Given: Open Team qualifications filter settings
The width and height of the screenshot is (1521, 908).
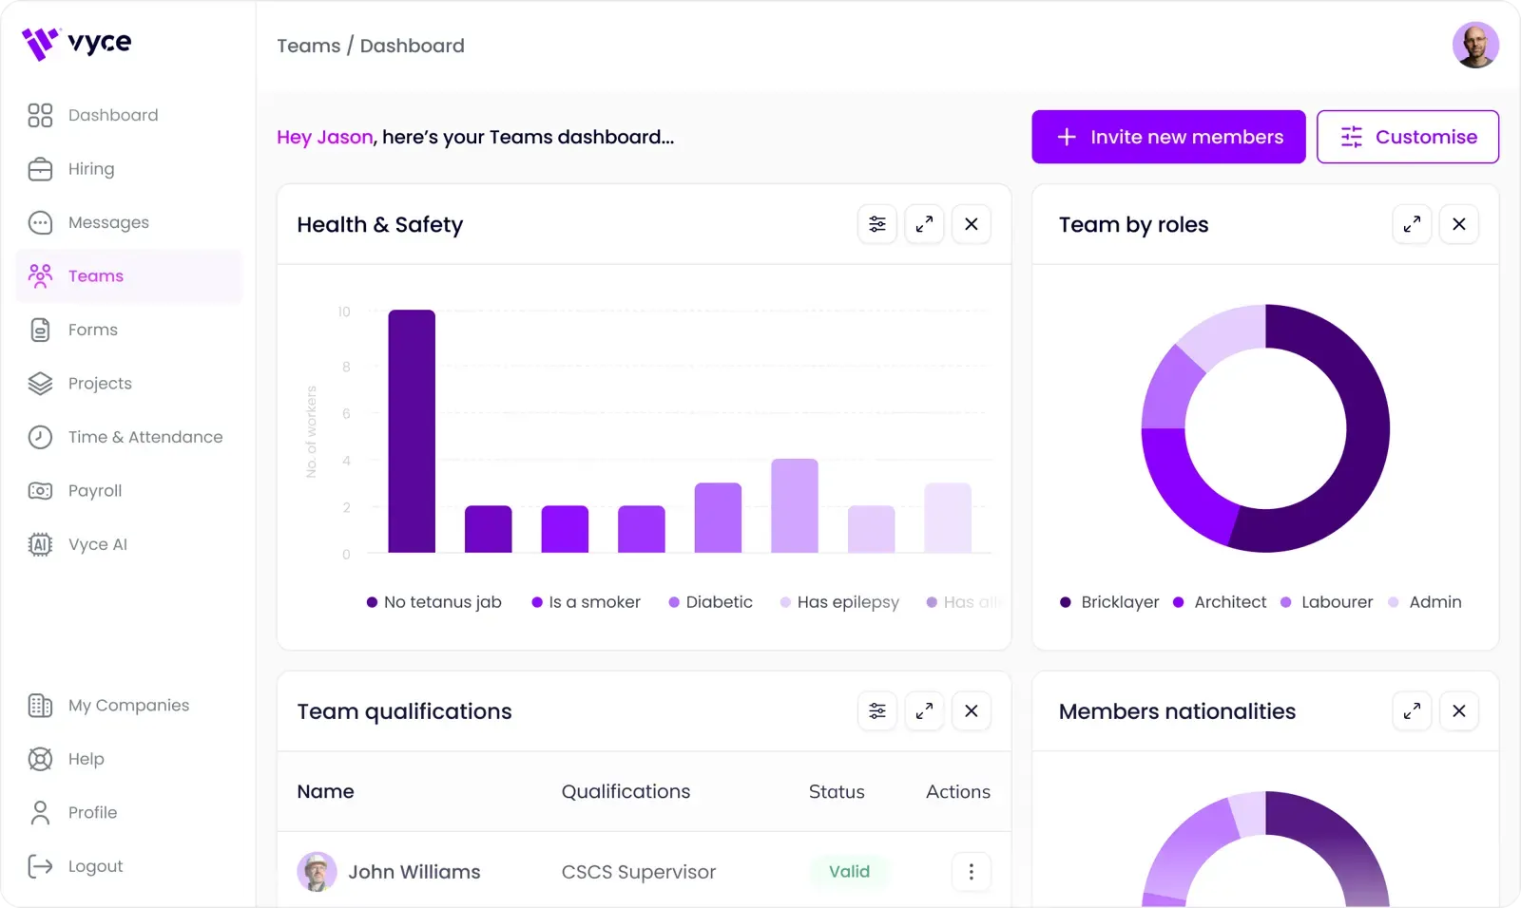Looking at the screenshot, I should coord(877,710).
